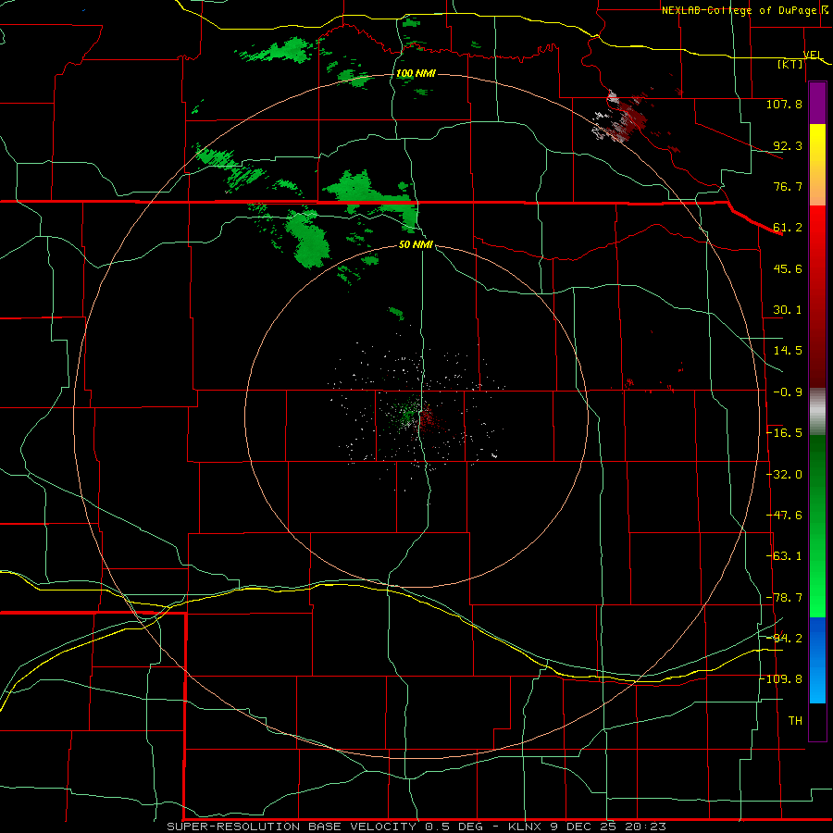Click the 30.1 velocity scale value

click(x=788, y=310)
